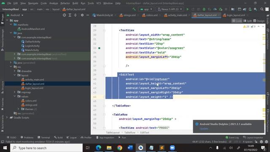Click Expand All in Project panel

pyautogui.click(x=70, y=15)
